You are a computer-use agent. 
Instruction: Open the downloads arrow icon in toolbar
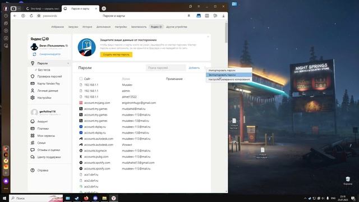click(223, 16)
